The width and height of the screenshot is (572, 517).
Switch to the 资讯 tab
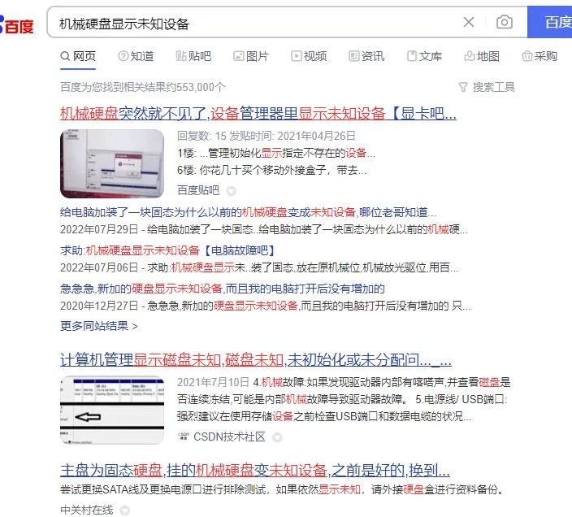click(x=366, y=56)
